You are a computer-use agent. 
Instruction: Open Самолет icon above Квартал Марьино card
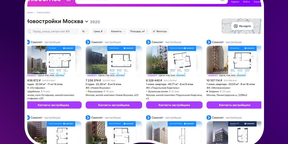click(x=88, y=118)
